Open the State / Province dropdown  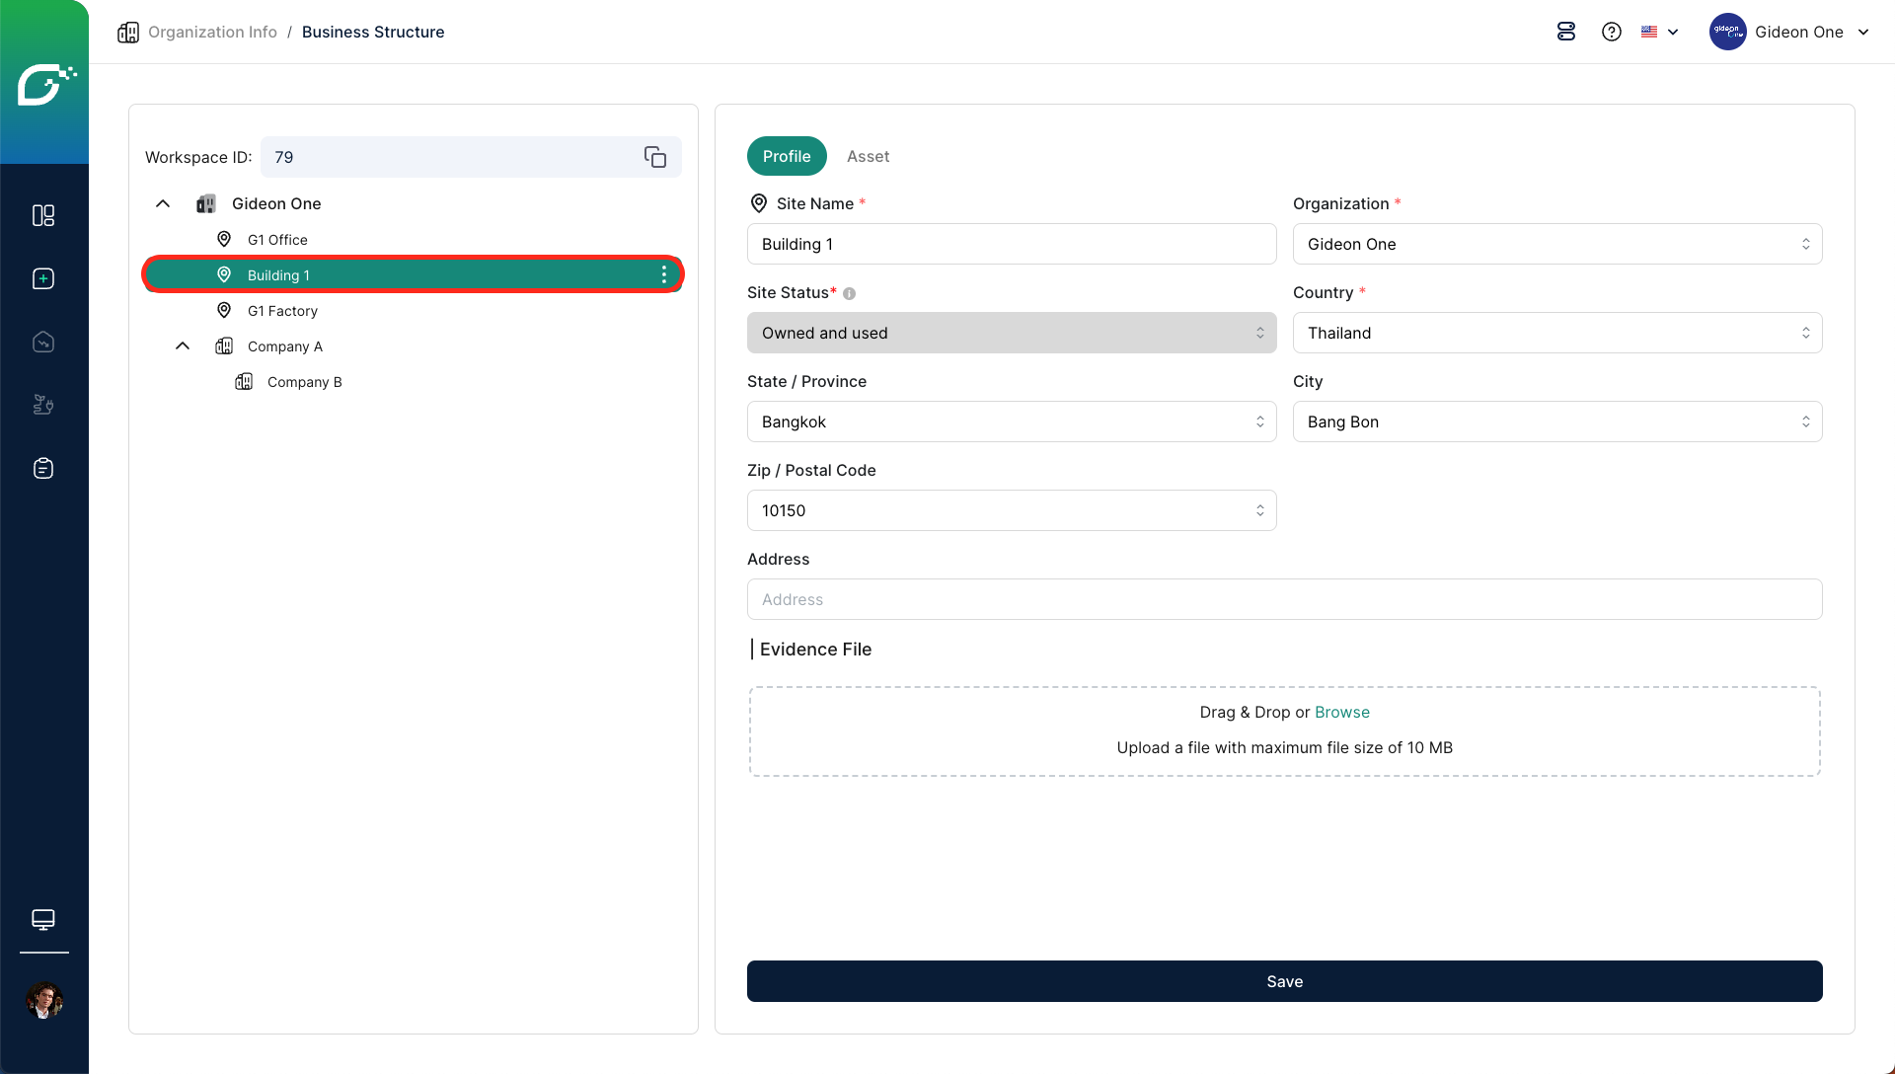pos(1011,422)
